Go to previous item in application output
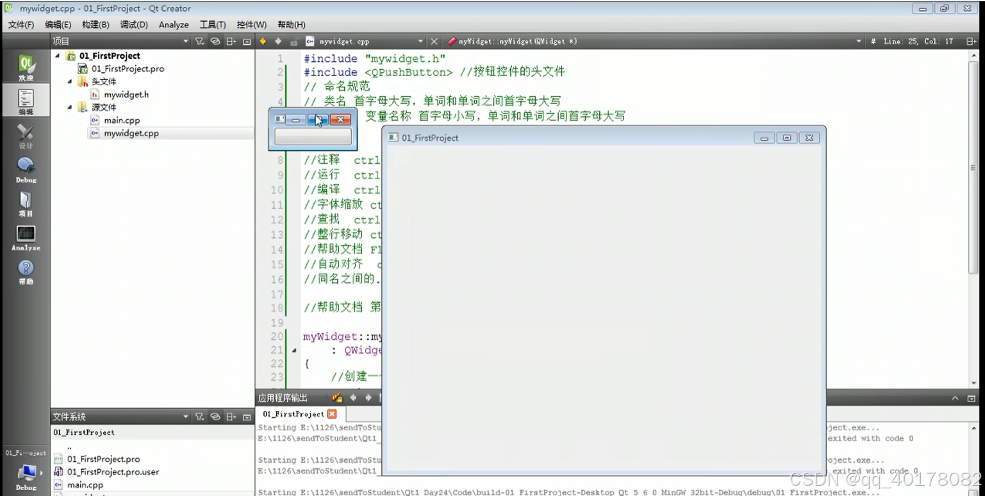This screenshot has height=496, width=985. (353, 398)
